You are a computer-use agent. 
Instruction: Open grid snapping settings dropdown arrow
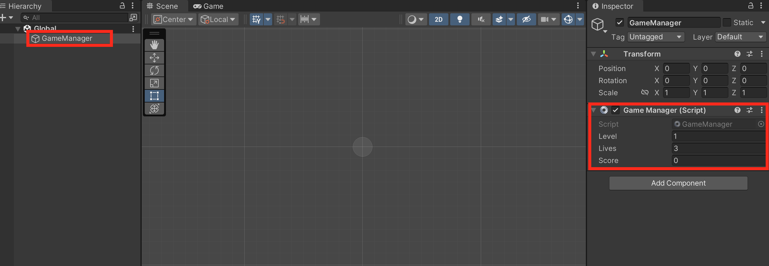tap(292, 19)
